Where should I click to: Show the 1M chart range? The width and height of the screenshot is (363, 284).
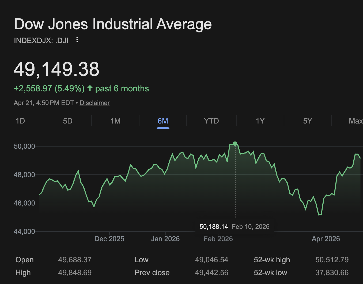115,121
